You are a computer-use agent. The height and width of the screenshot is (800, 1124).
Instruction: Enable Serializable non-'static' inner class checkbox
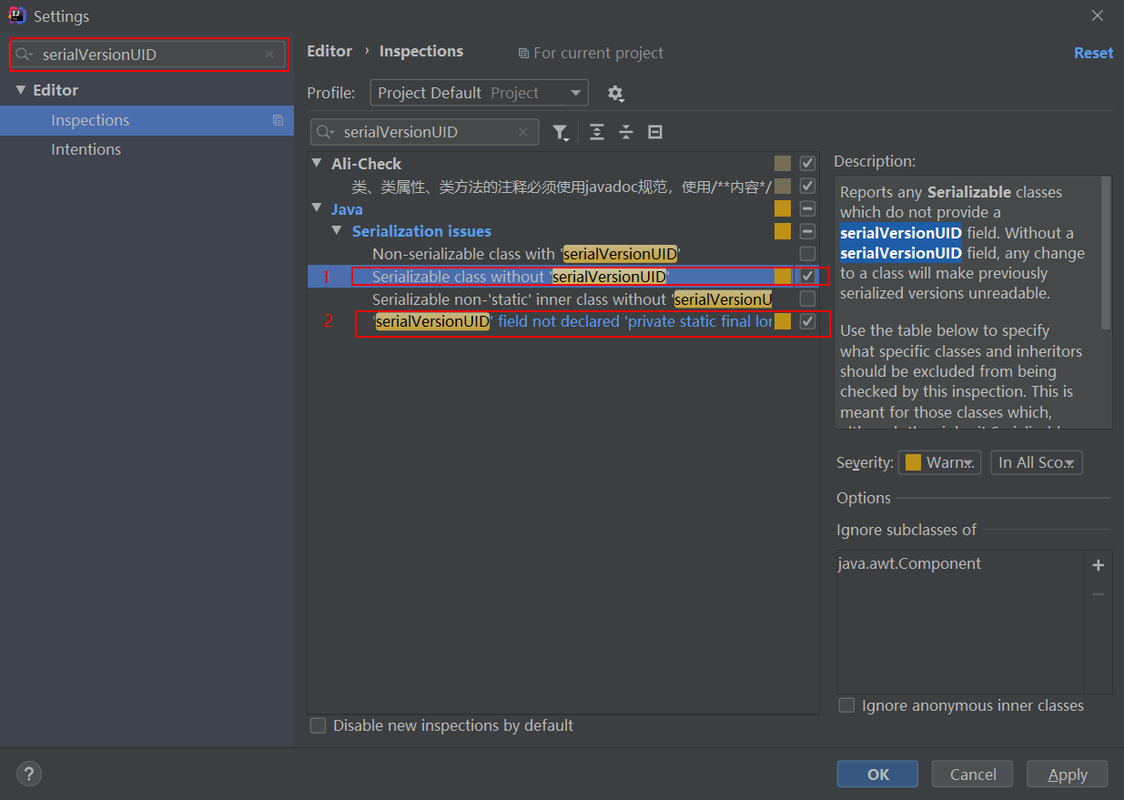pyautogui.click(x=807, y=299)
